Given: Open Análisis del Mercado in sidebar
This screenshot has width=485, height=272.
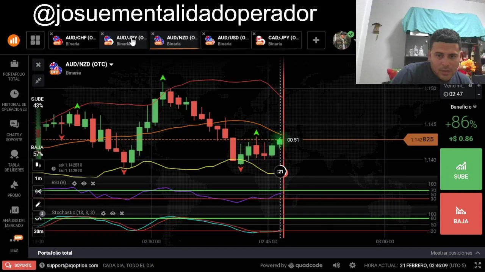Looking at the screenshot, I should click(x=14, y=217).
